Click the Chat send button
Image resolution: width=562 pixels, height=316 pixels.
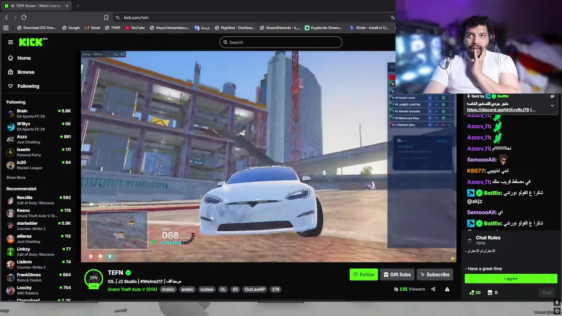[547, 292]
